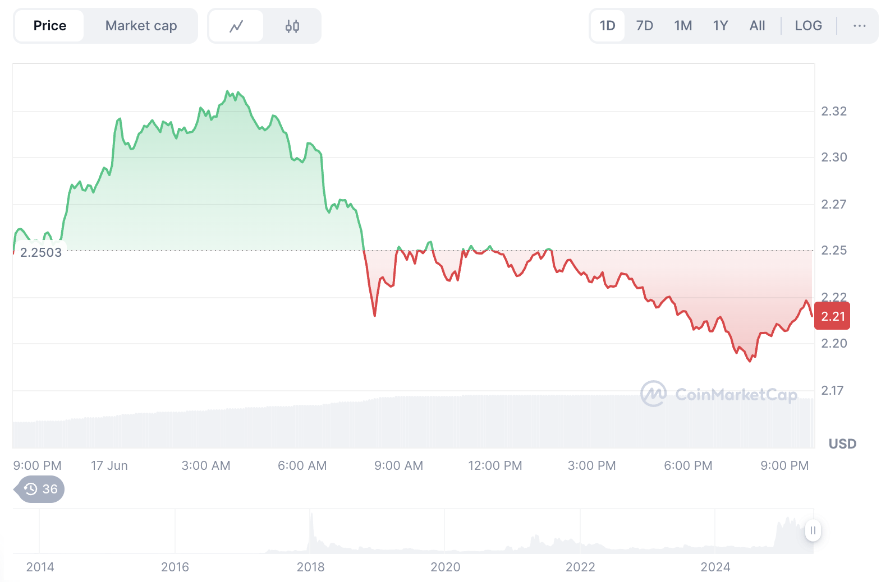Click the 2.2503 opening price label
Image resolution: width=881 pixels, height=582 pixels.
pos(41,252)
